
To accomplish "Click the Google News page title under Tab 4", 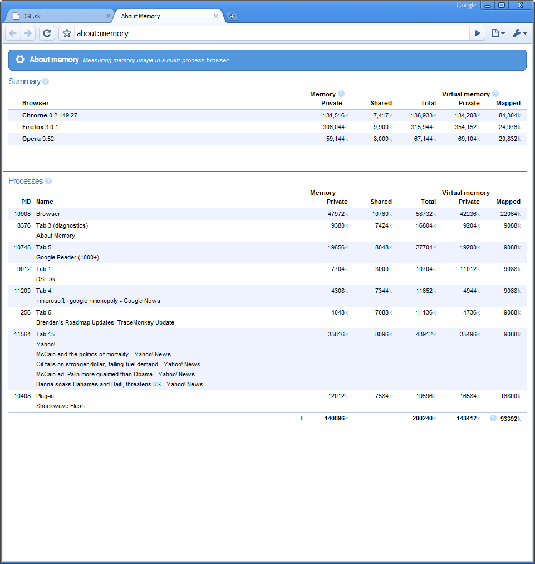I will point(98,301).
